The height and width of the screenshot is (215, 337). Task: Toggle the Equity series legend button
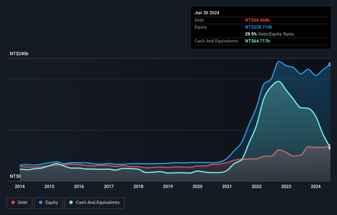48,203
